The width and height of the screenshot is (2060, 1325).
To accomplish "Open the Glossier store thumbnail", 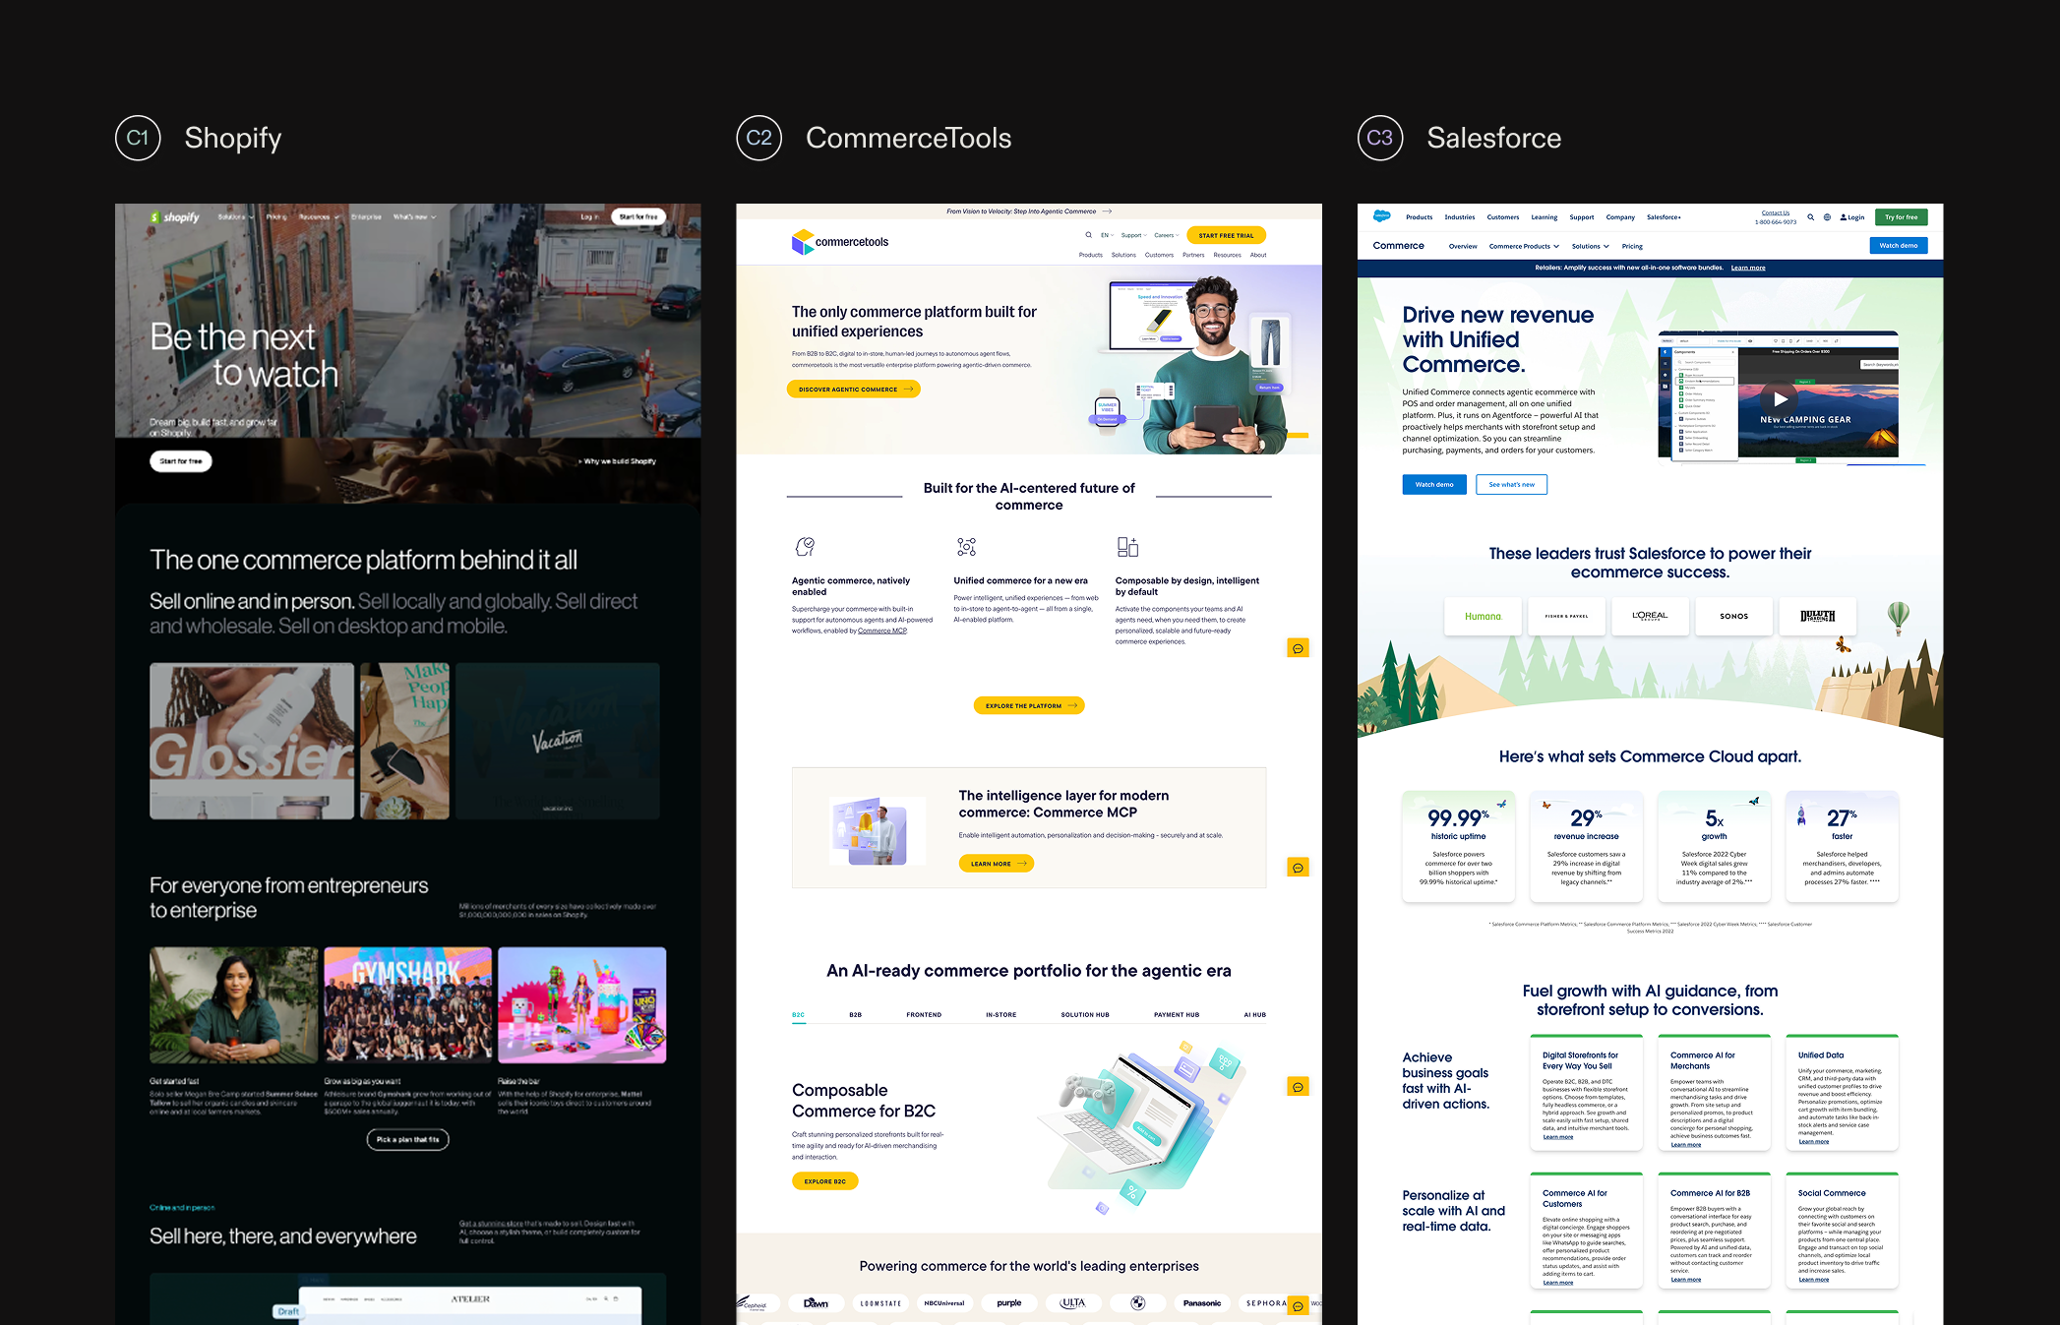I will [x=252, y=741].
